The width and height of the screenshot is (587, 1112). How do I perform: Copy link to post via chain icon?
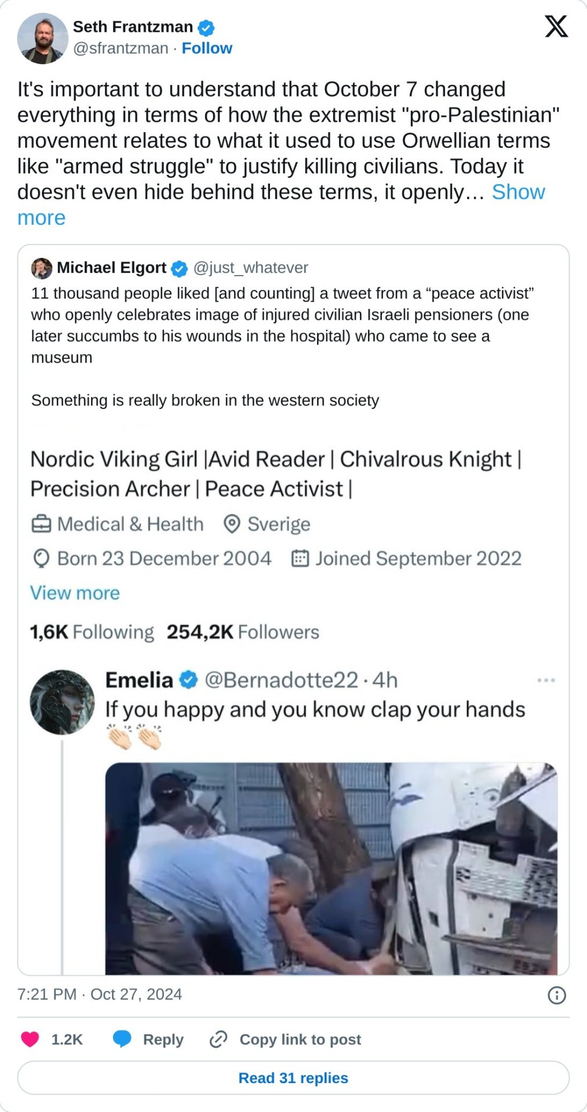click(218, 1040)
